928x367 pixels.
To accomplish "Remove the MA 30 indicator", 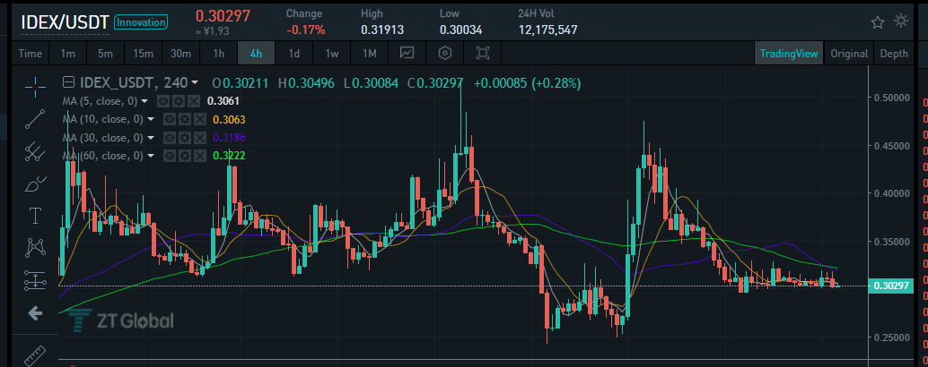I will pyautogui.click(x=200, y=138).
